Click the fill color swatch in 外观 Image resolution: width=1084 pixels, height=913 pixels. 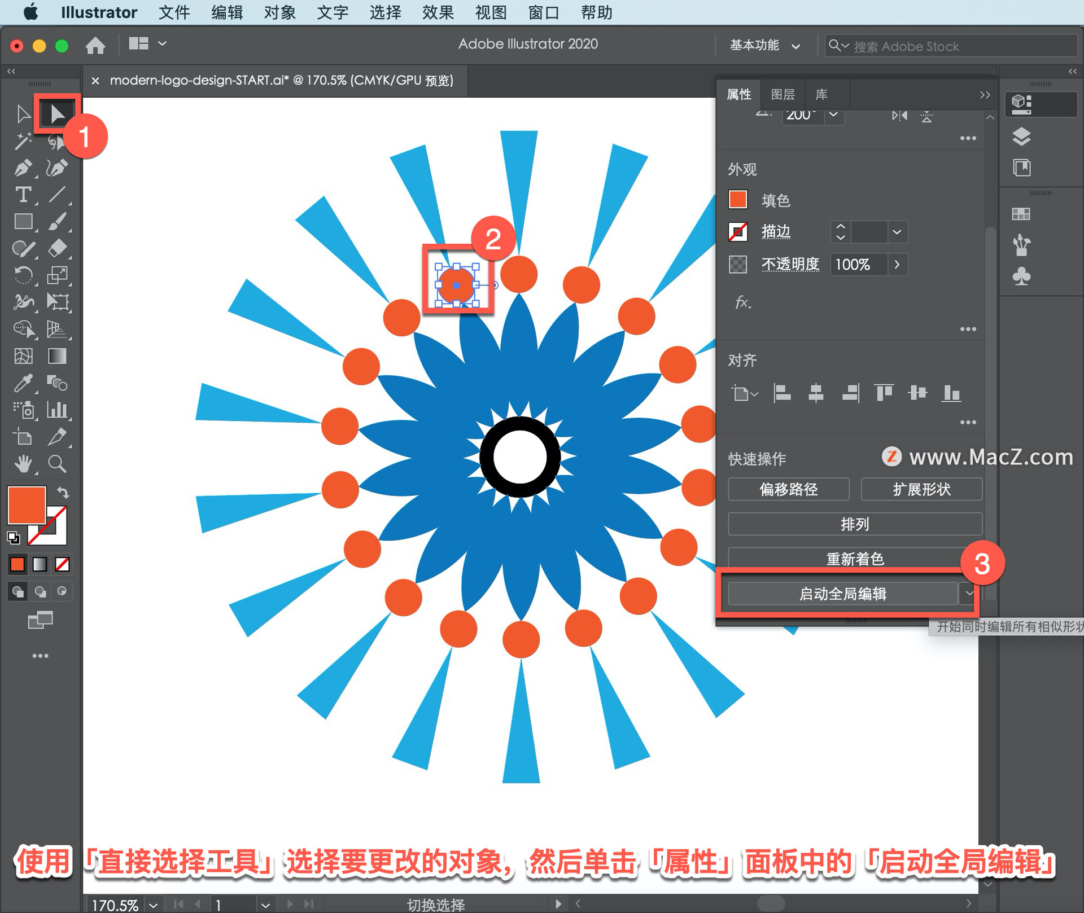click(x=738, y=200)
